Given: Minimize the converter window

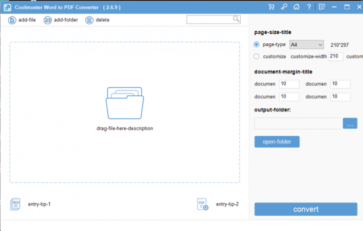Looking at the screenshot, I should point(334,7).
